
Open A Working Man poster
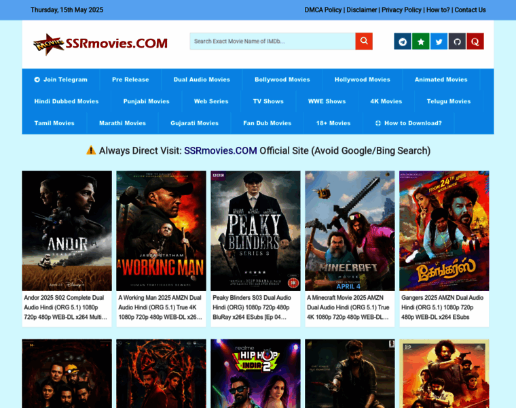pos(162,231)
